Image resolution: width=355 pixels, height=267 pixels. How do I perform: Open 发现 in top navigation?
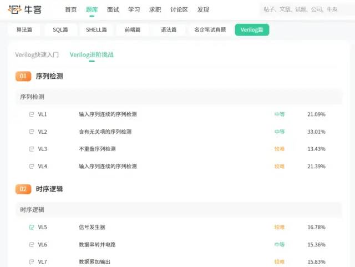(203, 9)
